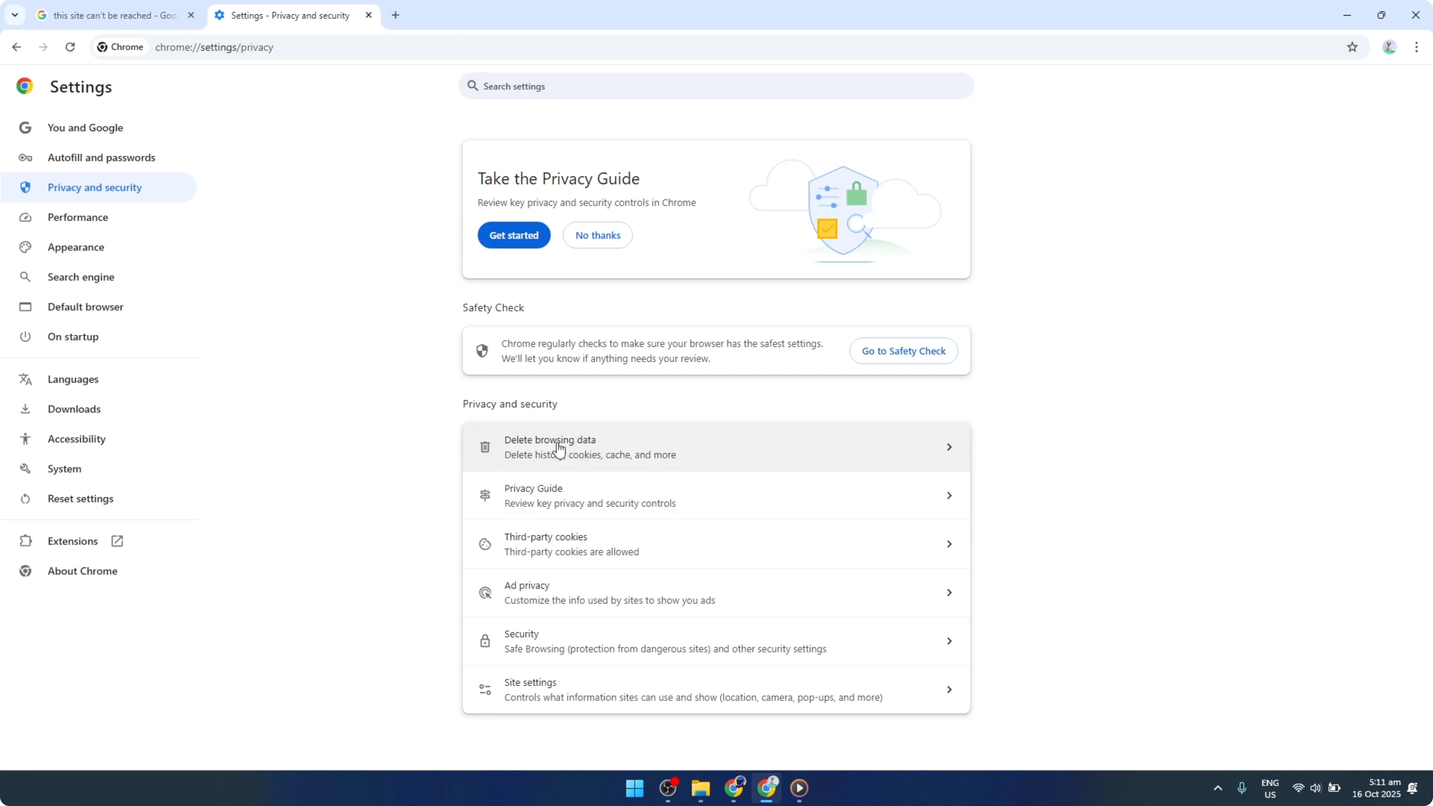The width and height of the screenshot is (1433, 806).
Task: Dismiss Privacy Guide with No thanks
Action: coord(597,235)
